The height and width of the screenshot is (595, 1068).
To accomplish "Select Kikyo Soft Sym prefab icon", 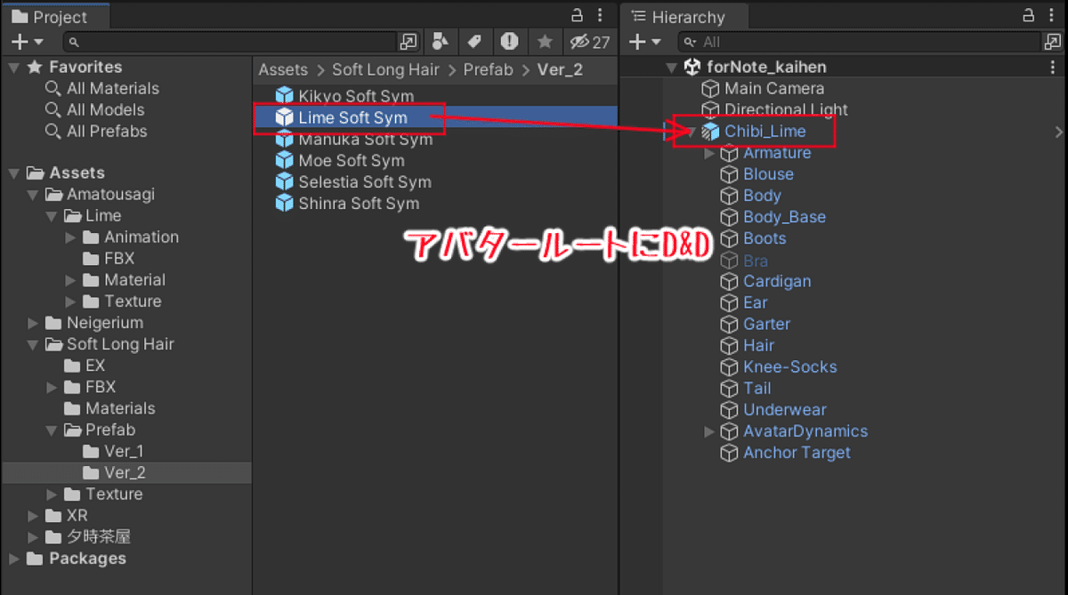I will (284, 96).
